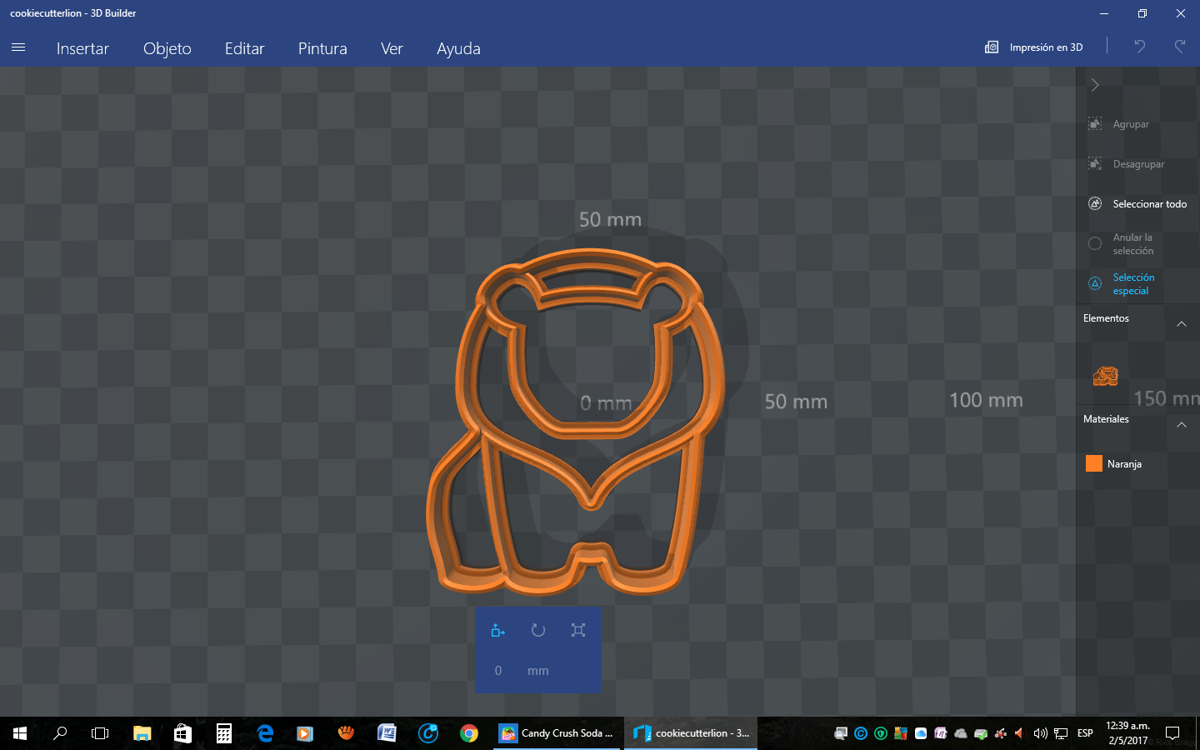Collapse the Materiales section
The image size is (1200, 750).
tap(1181, 424)
